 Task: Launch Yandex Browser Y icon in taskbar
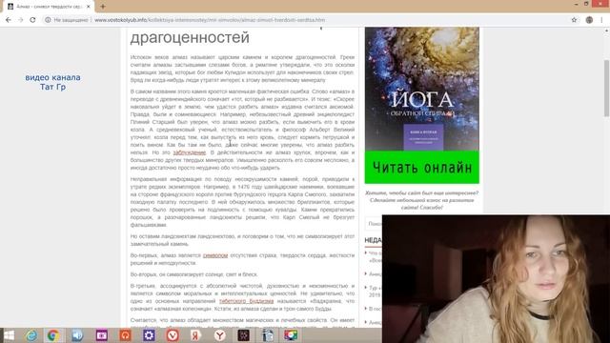click(x=220, y=335)
